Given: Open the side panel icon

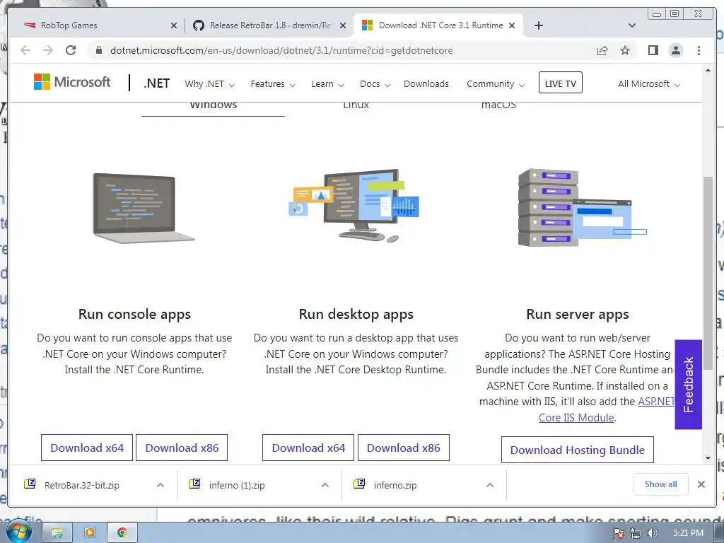Looking at the screenshot, I should (x=653, y=50).
